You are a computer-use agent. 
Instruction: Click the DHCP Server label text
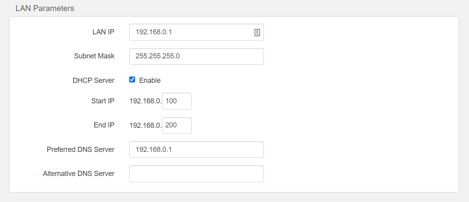click(93, 80)
